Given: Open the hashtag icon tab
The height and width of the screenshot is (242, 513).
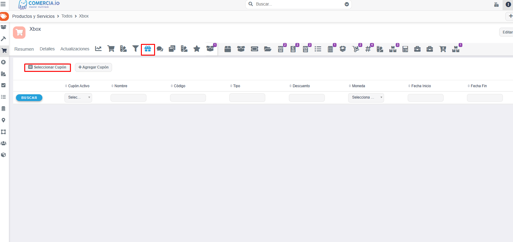Looking at the screenshot, I should 368,49.
